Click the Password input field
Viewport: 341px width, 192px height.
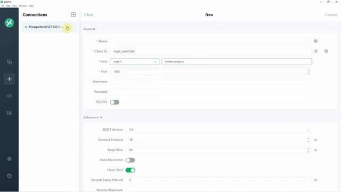[x=211, y=92]
